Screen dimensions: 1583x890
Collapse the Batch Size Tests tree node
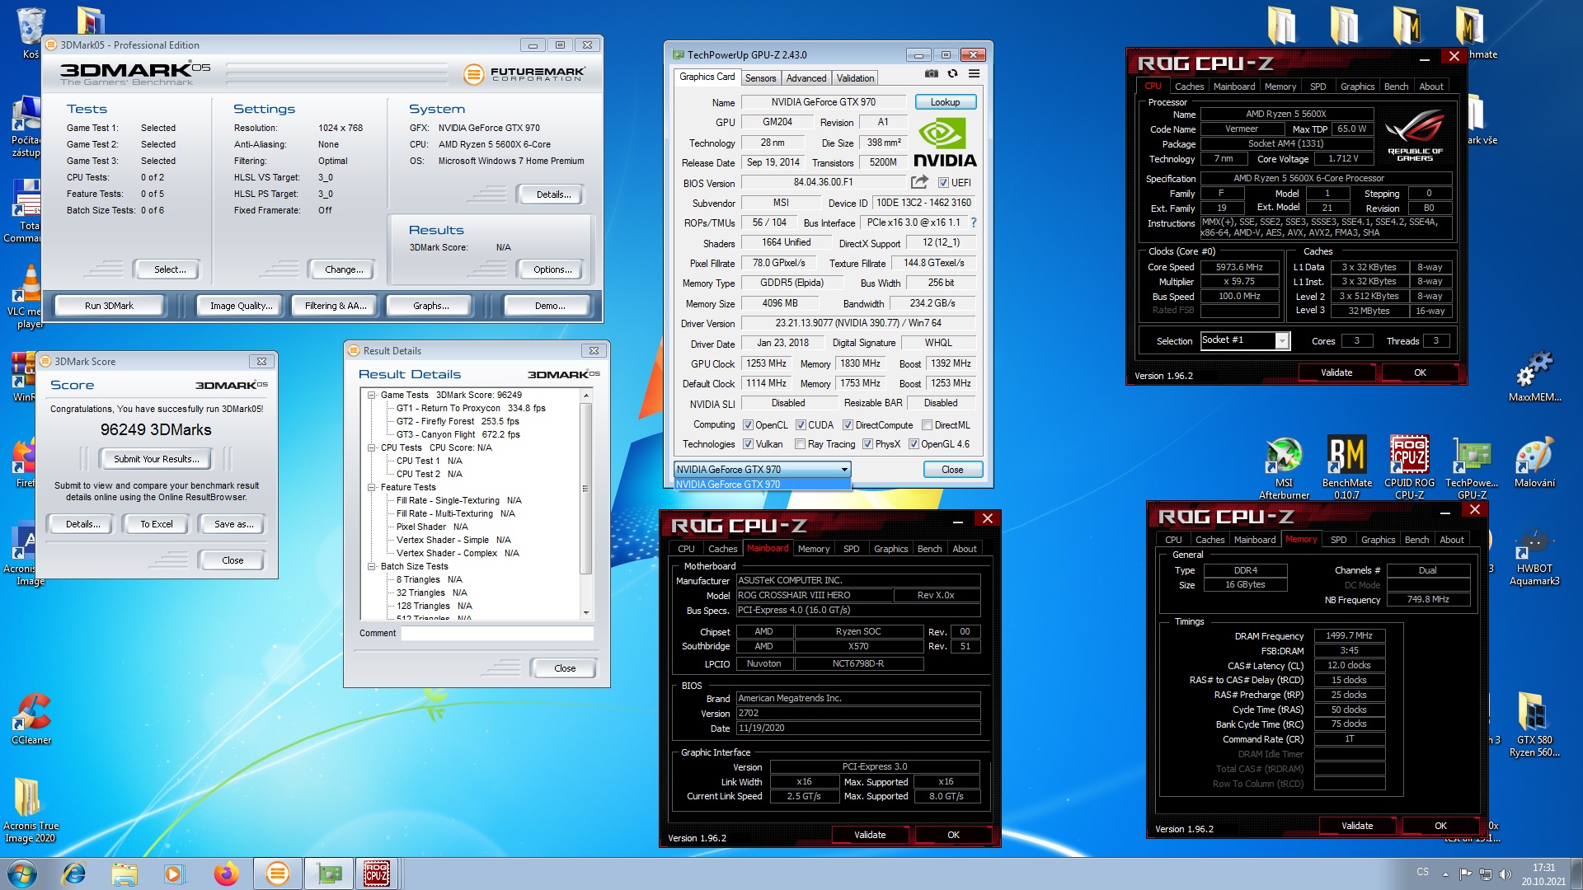coord(372,566)
